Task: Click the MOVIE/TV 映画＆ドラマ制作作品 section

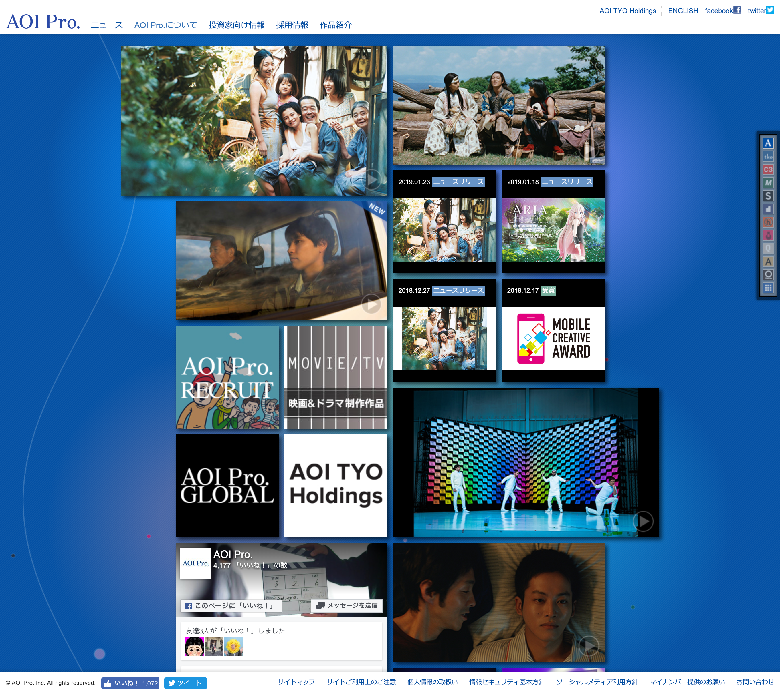Action: point(335,377)
